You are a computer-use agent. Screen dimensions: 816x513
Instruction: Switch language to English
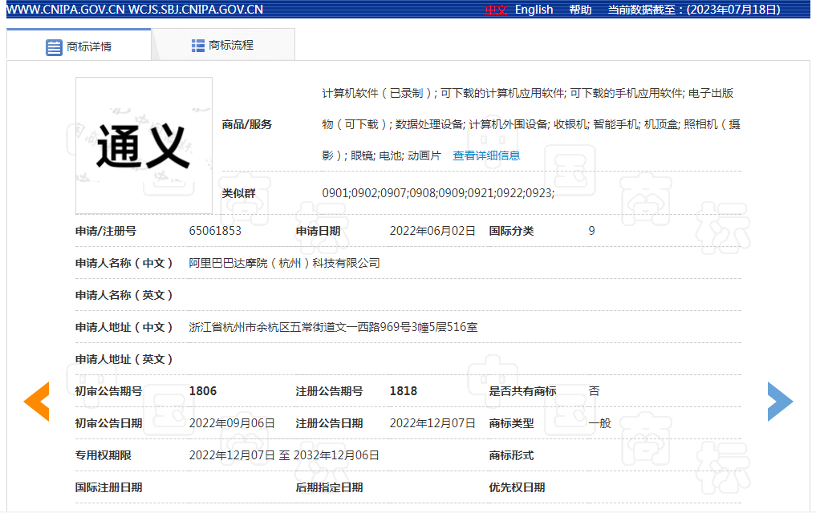[534, 10]
